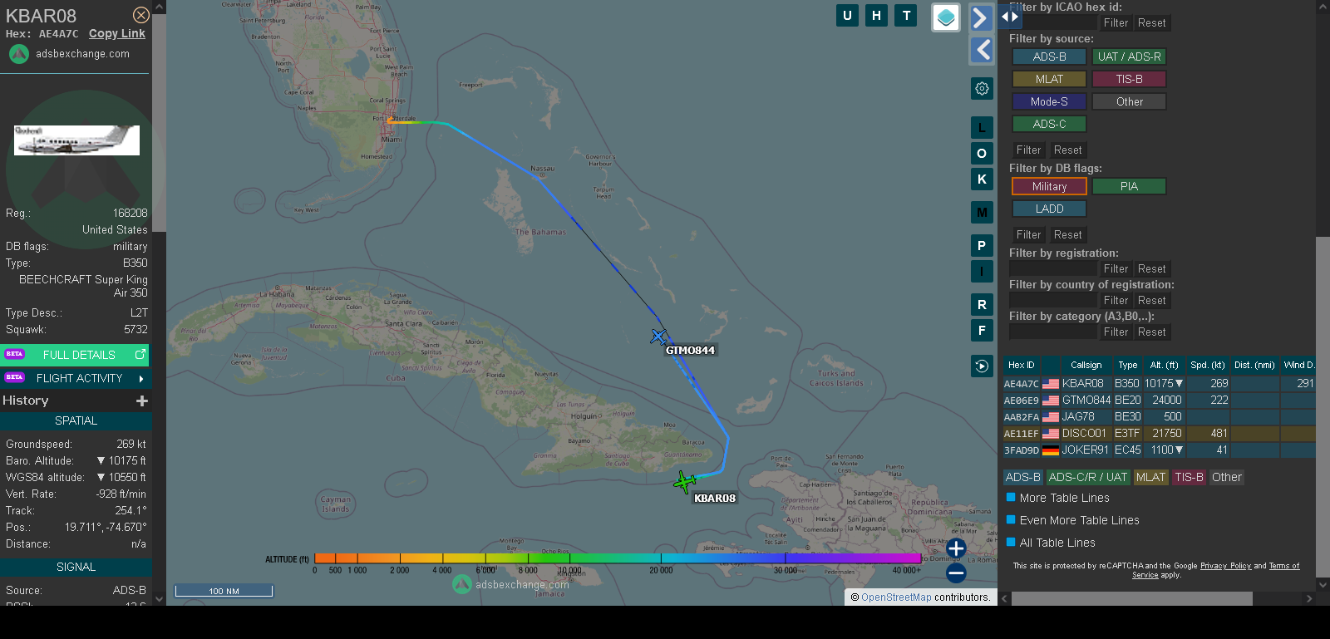This screenshot has width=1330, height=639.
Task: Open the map layers selector icon
Action: tap(946, 17)
